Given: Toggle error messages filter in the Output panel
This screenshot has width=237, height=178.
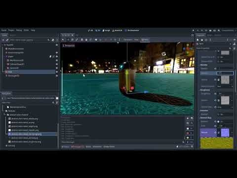Looking at the screenshot, I should click(190, 133).
